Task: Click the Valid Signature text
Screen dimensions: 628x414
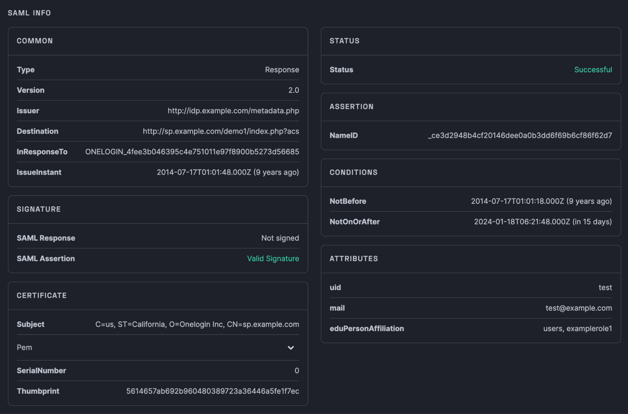Action: click(x=273, y=259)
